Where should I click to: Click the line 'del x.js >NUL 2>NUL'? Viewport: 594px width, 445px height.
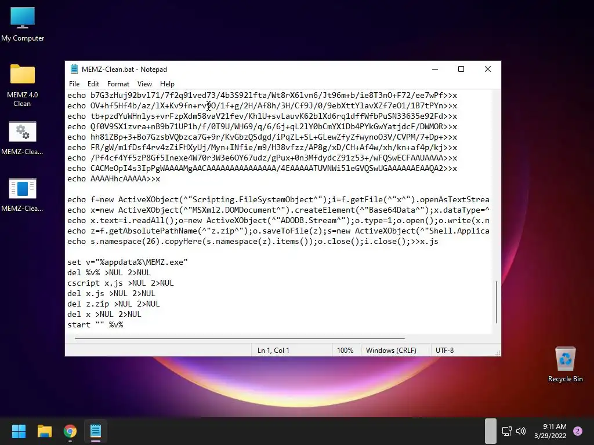pyautogui.click(x=111, y=293)
